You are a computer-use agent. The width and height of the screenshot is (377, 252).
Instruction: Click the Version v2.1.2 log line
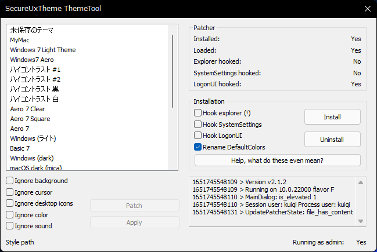(239, 182)
